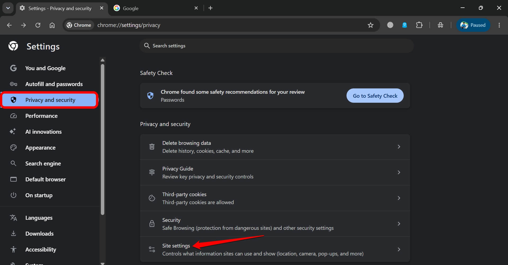
Task: Close the Settings tab
Action: 102,8
